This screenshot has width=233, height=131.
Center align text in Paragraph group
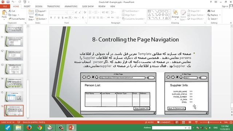tap(94, 18)
